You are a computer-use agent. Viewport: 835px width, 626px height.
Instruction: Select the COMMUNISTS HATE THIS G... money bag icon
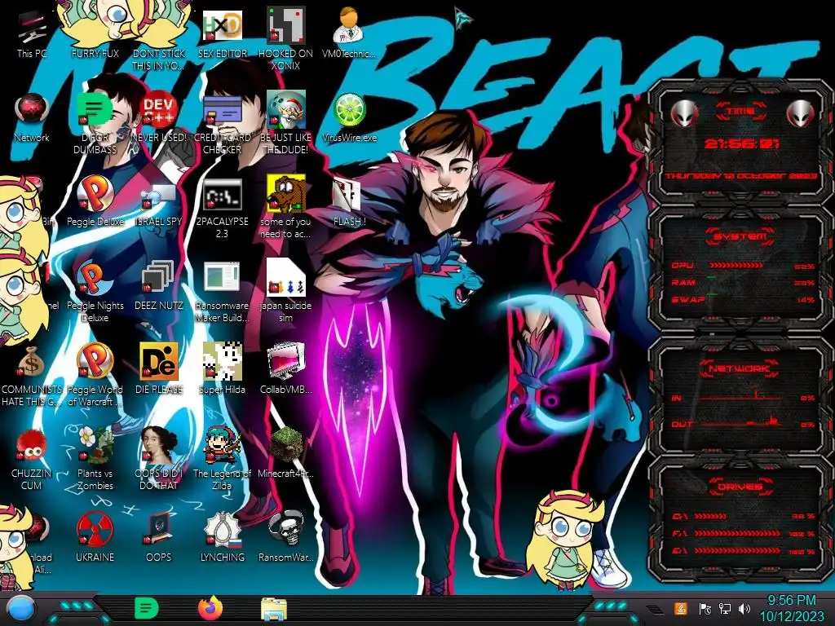coord(32,376)
